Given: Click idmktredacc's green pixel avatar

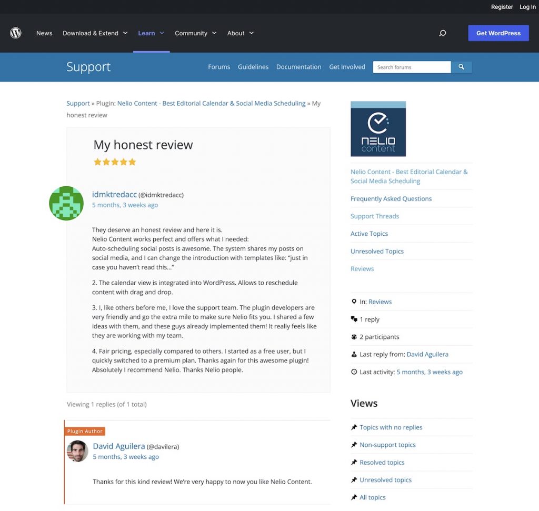Looking at the screenshot, I should (x=66, y=203).
